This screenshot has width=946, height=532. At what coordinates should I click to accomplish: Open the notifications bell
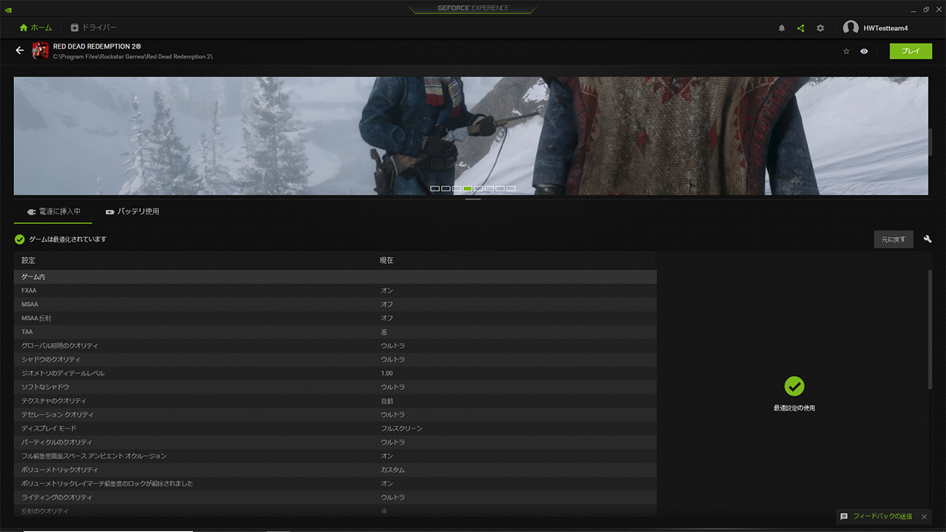click(782, 28)
